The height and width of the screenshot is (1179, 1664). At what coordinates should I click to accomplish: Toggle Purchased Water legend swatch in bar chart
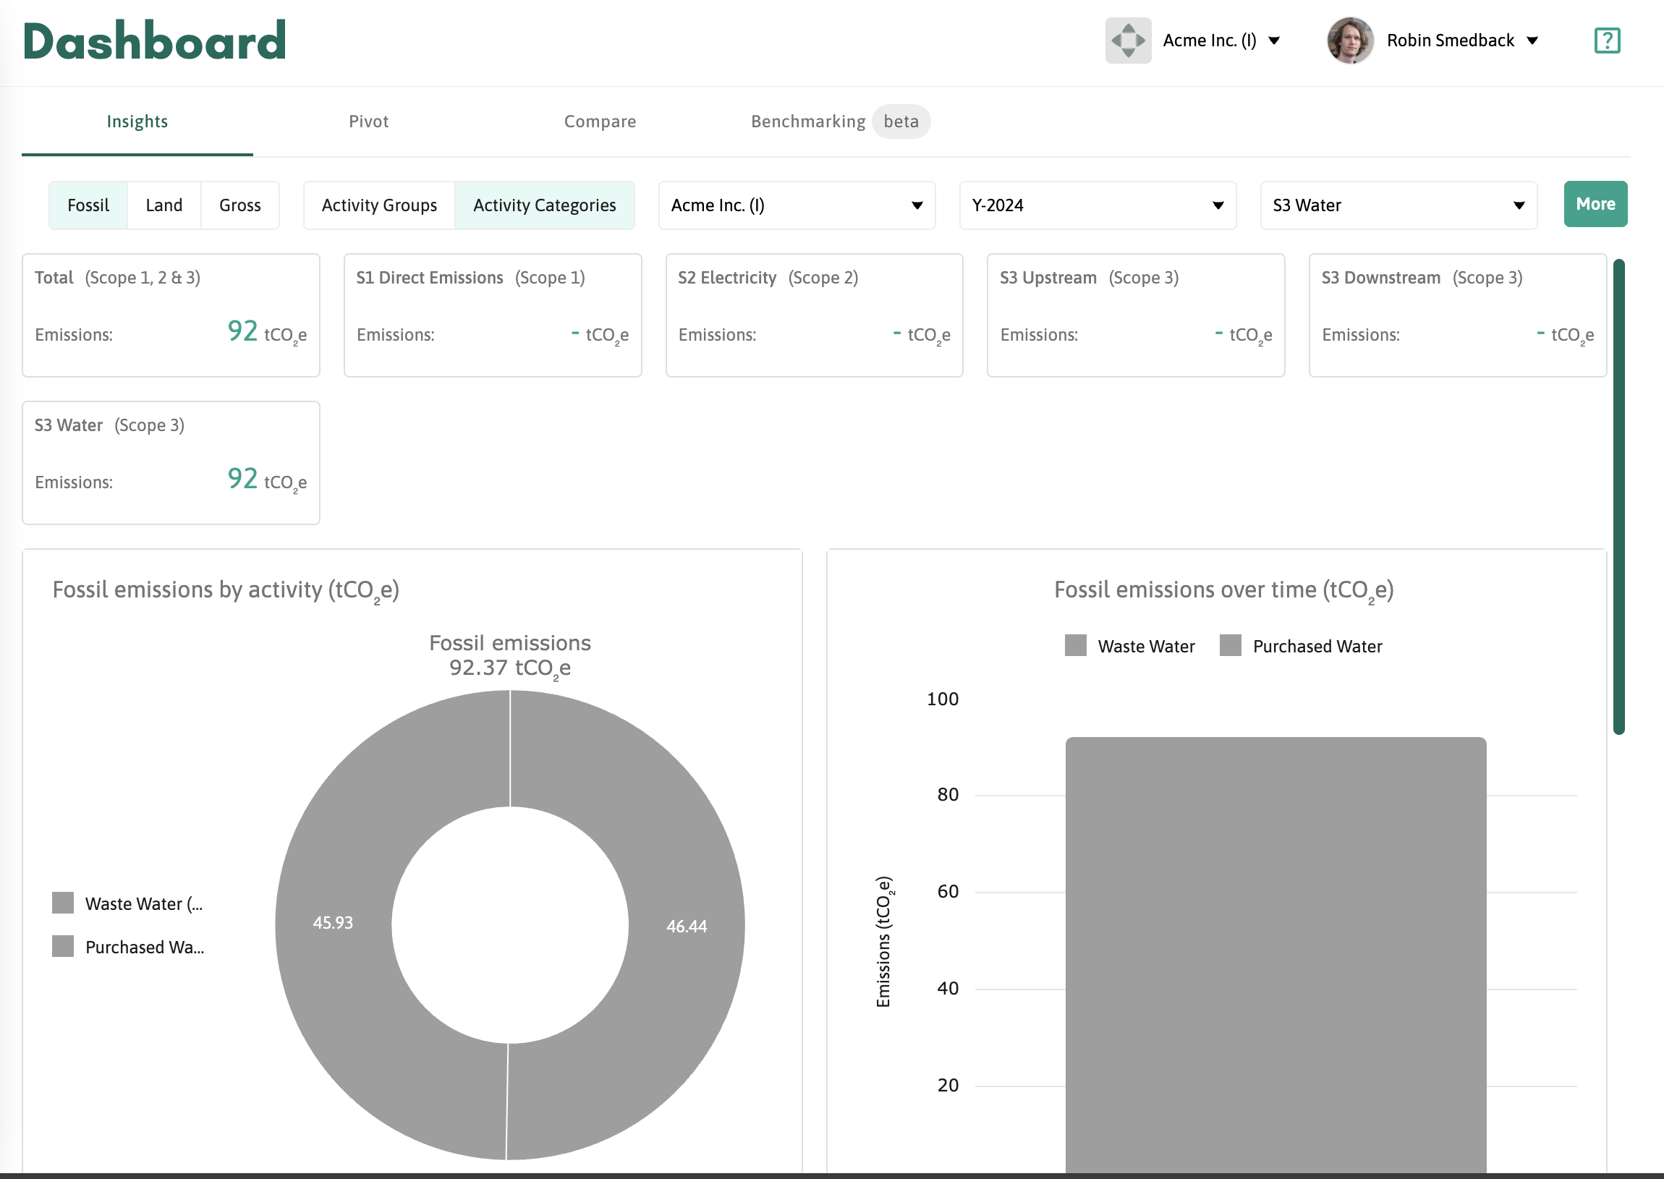[1230, 645]
